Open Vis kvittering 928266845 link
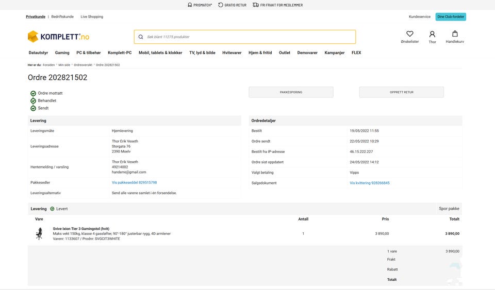This screenshot has height=290, width=495. pyautogui.click(x=370, y=183)
